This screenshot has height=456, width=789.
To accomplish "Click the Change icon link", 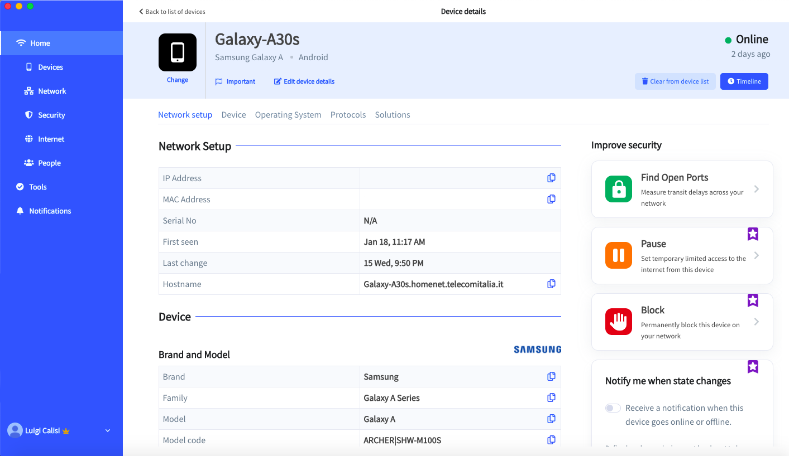I will [178, 80].
